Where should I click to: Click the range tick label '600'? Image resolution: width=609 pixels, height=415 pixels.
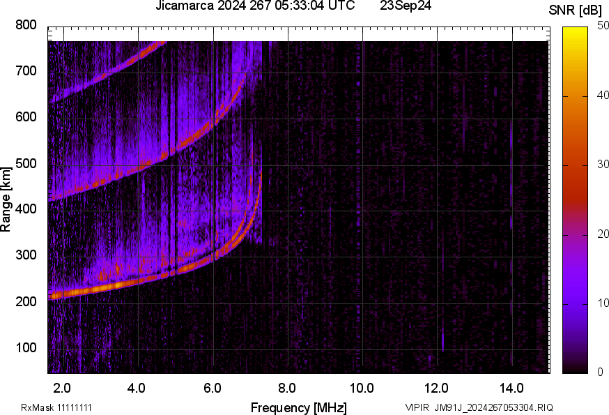pyautogui.click(x=26, y=117)
